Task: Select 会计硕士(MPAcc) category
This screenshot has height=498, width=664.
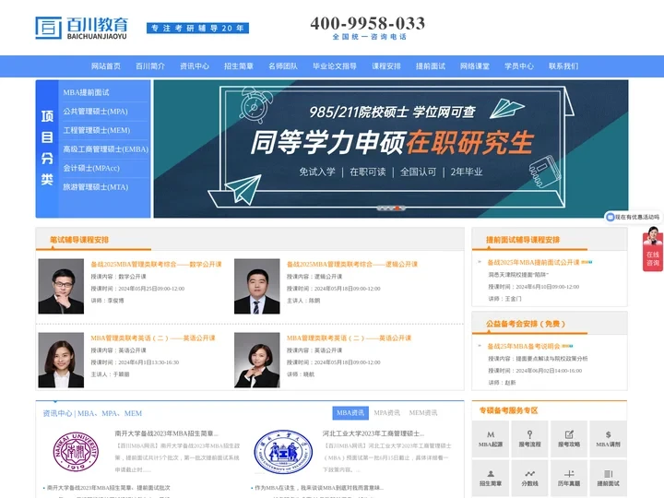Action: pos(91,168)
